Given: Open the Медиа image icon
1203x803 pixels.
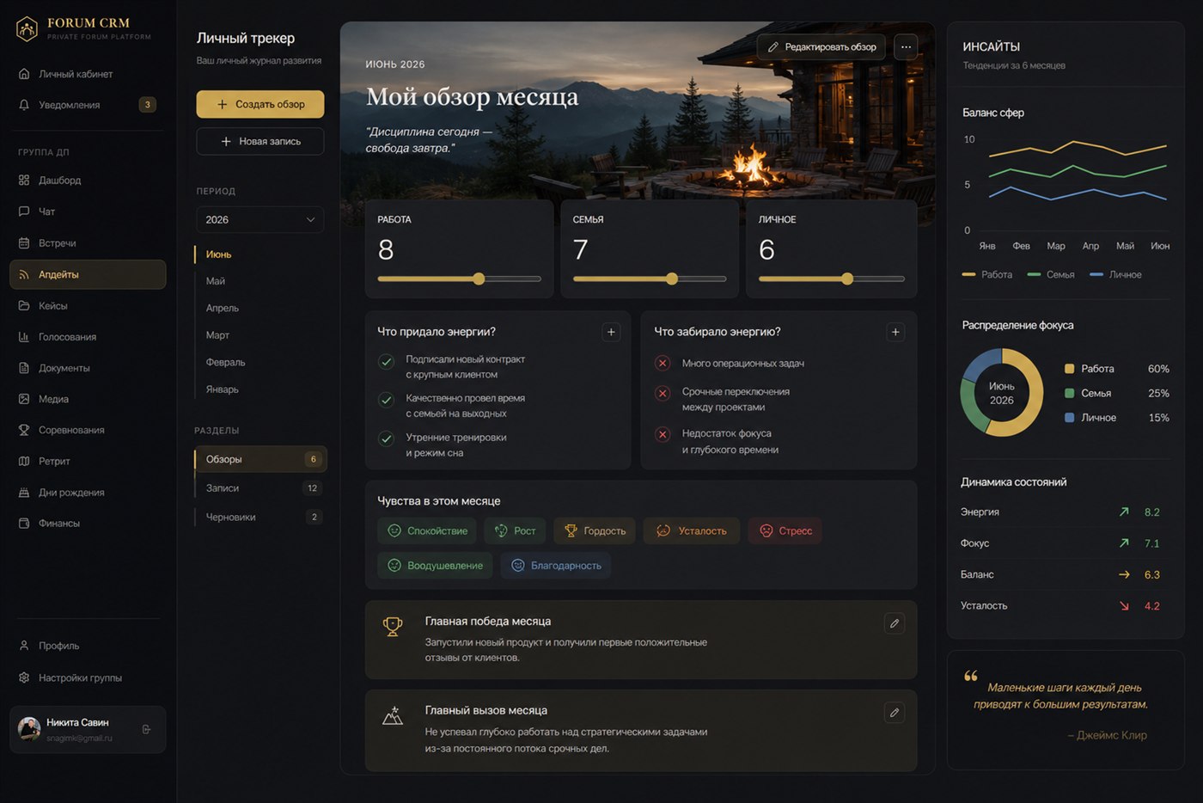Looking at the screenshot, I should point(24,399).
